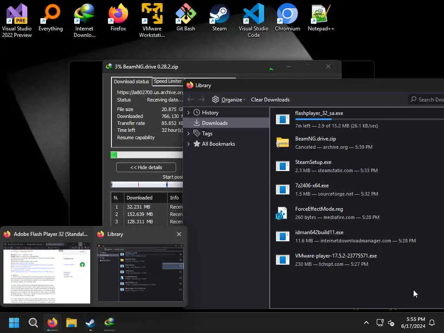Screen dimensions: 444x333
Task: Click connection row 1 with 32.231 MB
Action: [147, 207]
